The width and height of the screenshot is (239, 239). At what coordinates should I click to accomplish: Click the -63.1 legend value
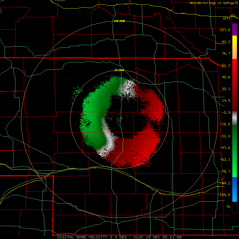click(225, 160)
